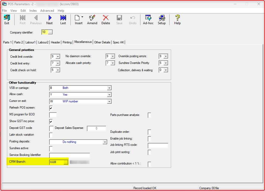Screen dimensions: 265x191
Task: Click the Exit toolbar icon
Action: coord(7,20)
